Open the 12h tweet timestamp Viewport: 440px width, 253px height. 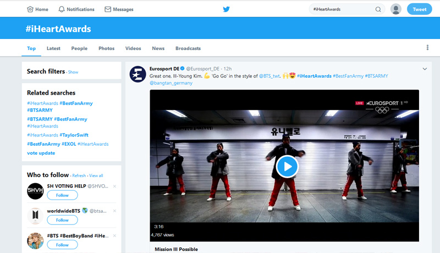228,69
